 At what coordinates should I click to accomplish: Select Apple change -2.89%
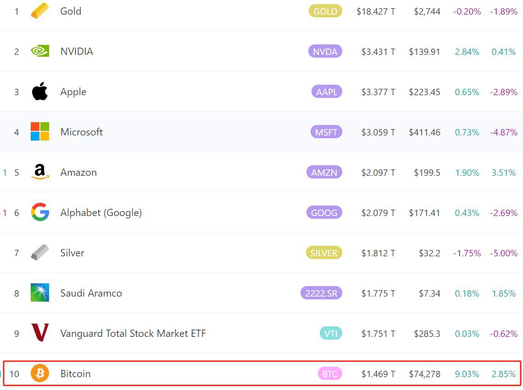point(504,92)
